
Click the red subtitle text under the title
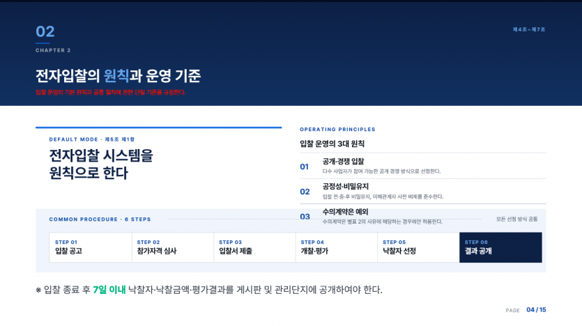tap(110, 93)
